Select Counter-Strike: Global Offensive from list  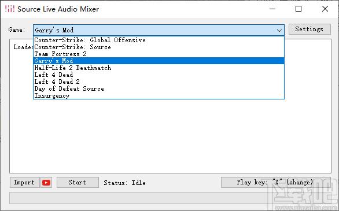point(159,40)
